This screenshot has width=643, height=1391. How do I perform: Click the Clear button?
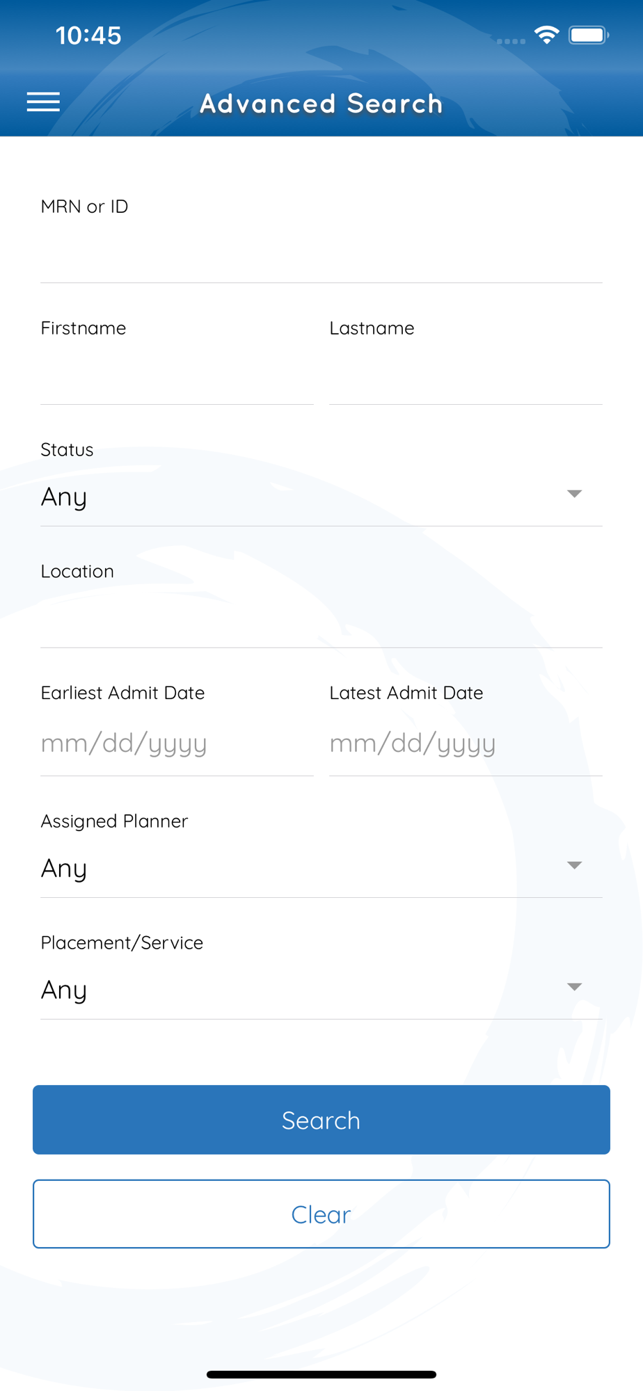click(321, 1214)
